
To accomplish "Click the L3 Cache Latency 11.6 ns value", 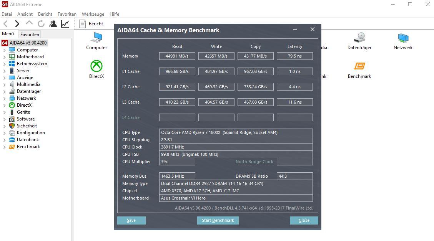I will point(295,102).
